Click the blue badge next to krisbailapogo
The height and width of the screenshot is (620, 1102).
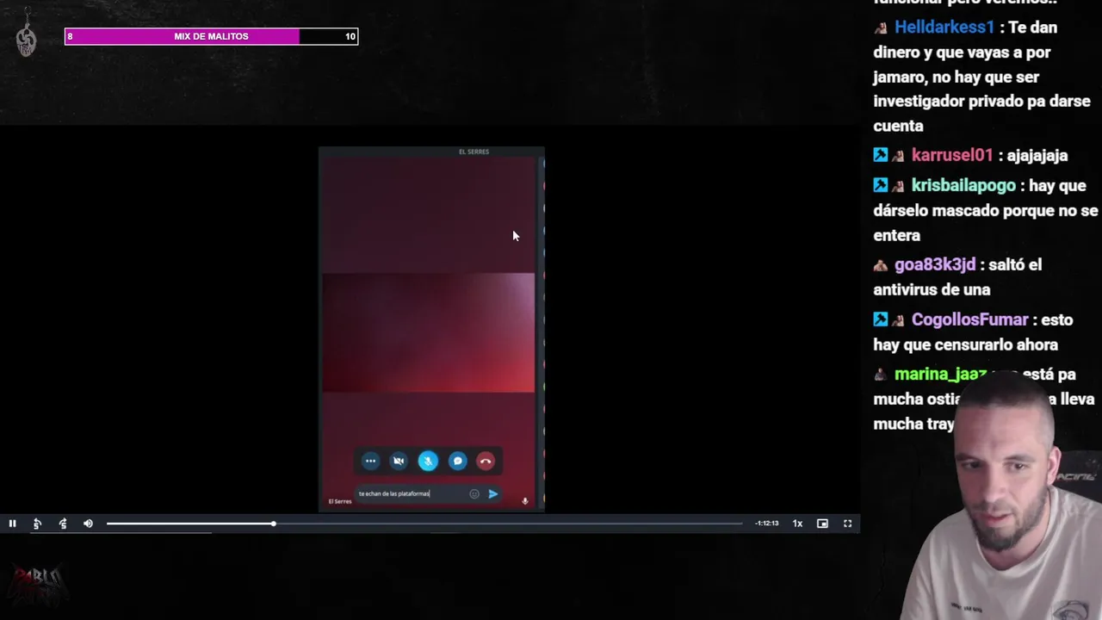point(880,186)
